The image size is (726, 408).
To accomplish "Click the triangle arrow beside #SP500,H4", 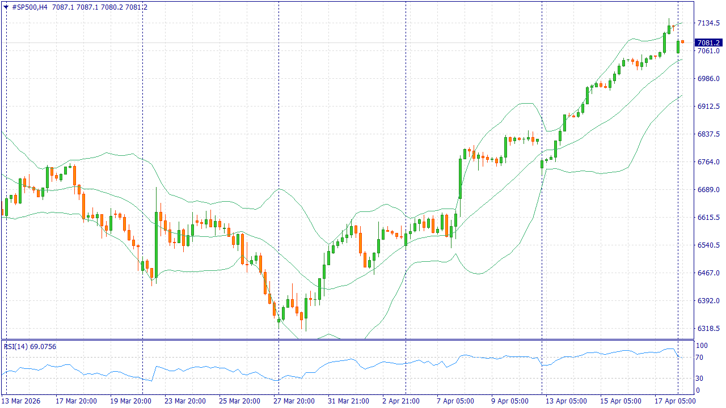I will (6, 7).
